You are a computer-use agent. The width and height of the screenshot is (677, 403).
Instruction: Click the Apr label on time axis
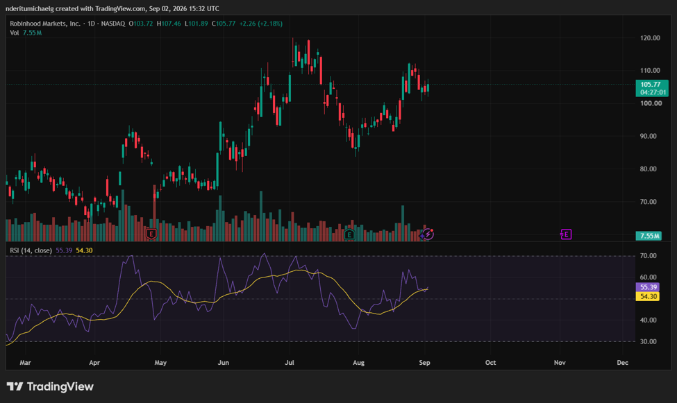click(x=94, y=363)
